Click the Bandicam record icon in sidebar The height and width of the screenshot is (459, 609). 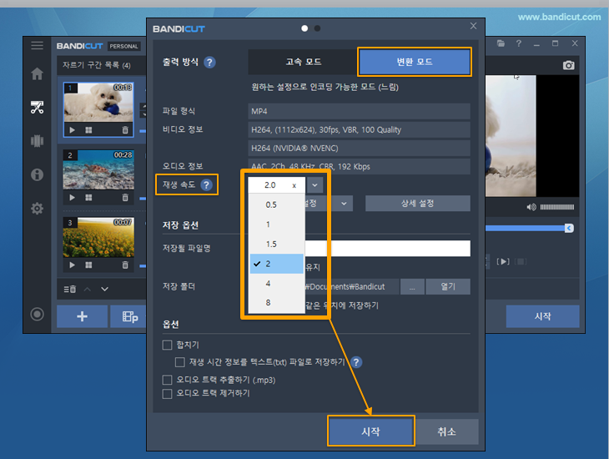tap(38, 314)
